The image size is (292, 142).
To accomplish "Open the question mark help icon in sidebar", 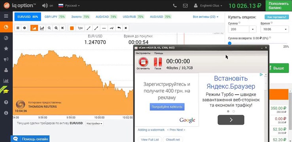I will tap(6, 102).
